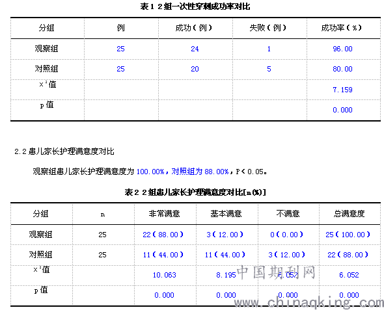384x310 pixels.
Task: Click section heading 2.2 患儿家长护理满意度对比
Action: tap(64, 151)
